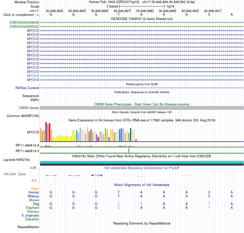This screenshot has width=244, height=233.
Task: Open 'Multiz Alignments of 100 Vertebrates' title
Action: pyautogui.click(x=142, y=185)
